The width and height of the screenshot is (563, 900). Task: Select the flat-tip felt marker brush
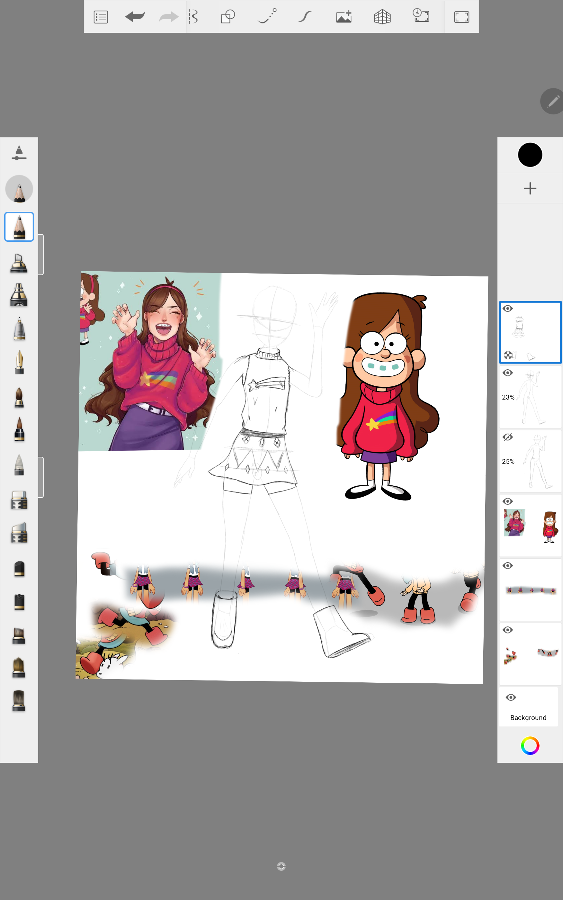pos(19,500)
